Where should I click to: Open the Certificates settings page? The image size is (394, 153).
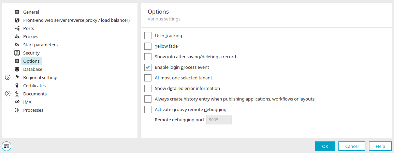click(34, 86)
